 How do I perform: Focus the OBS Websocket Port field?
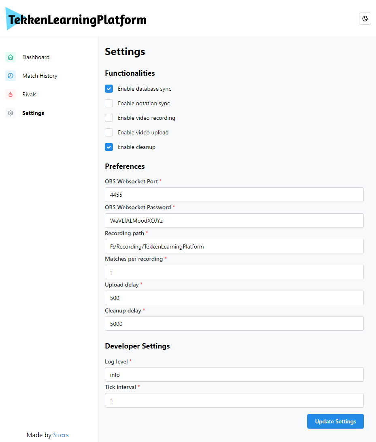pyautogui.click(x=234, y=195)
